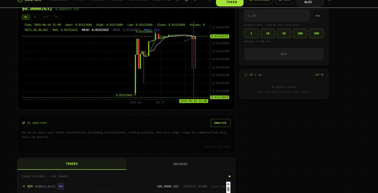Quick buy with 1 SUI
The width and height of the screenshot is (378, 193).
coord(251,33)
